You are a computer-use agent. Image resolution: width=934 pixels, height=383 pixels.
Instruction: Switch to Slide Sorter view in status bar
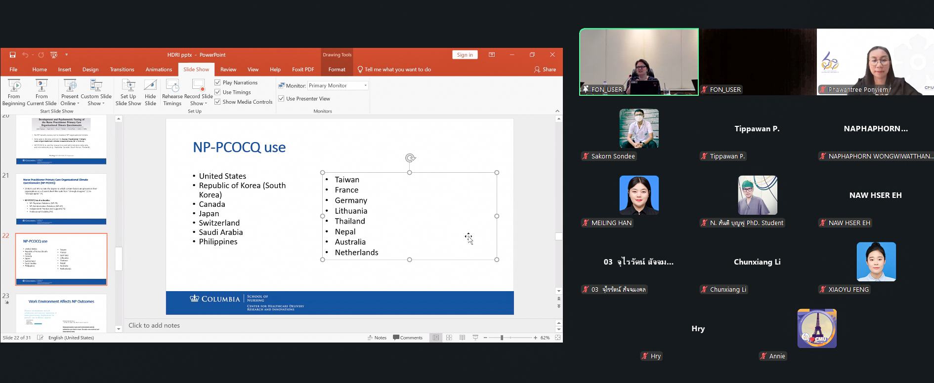[449, 338]
